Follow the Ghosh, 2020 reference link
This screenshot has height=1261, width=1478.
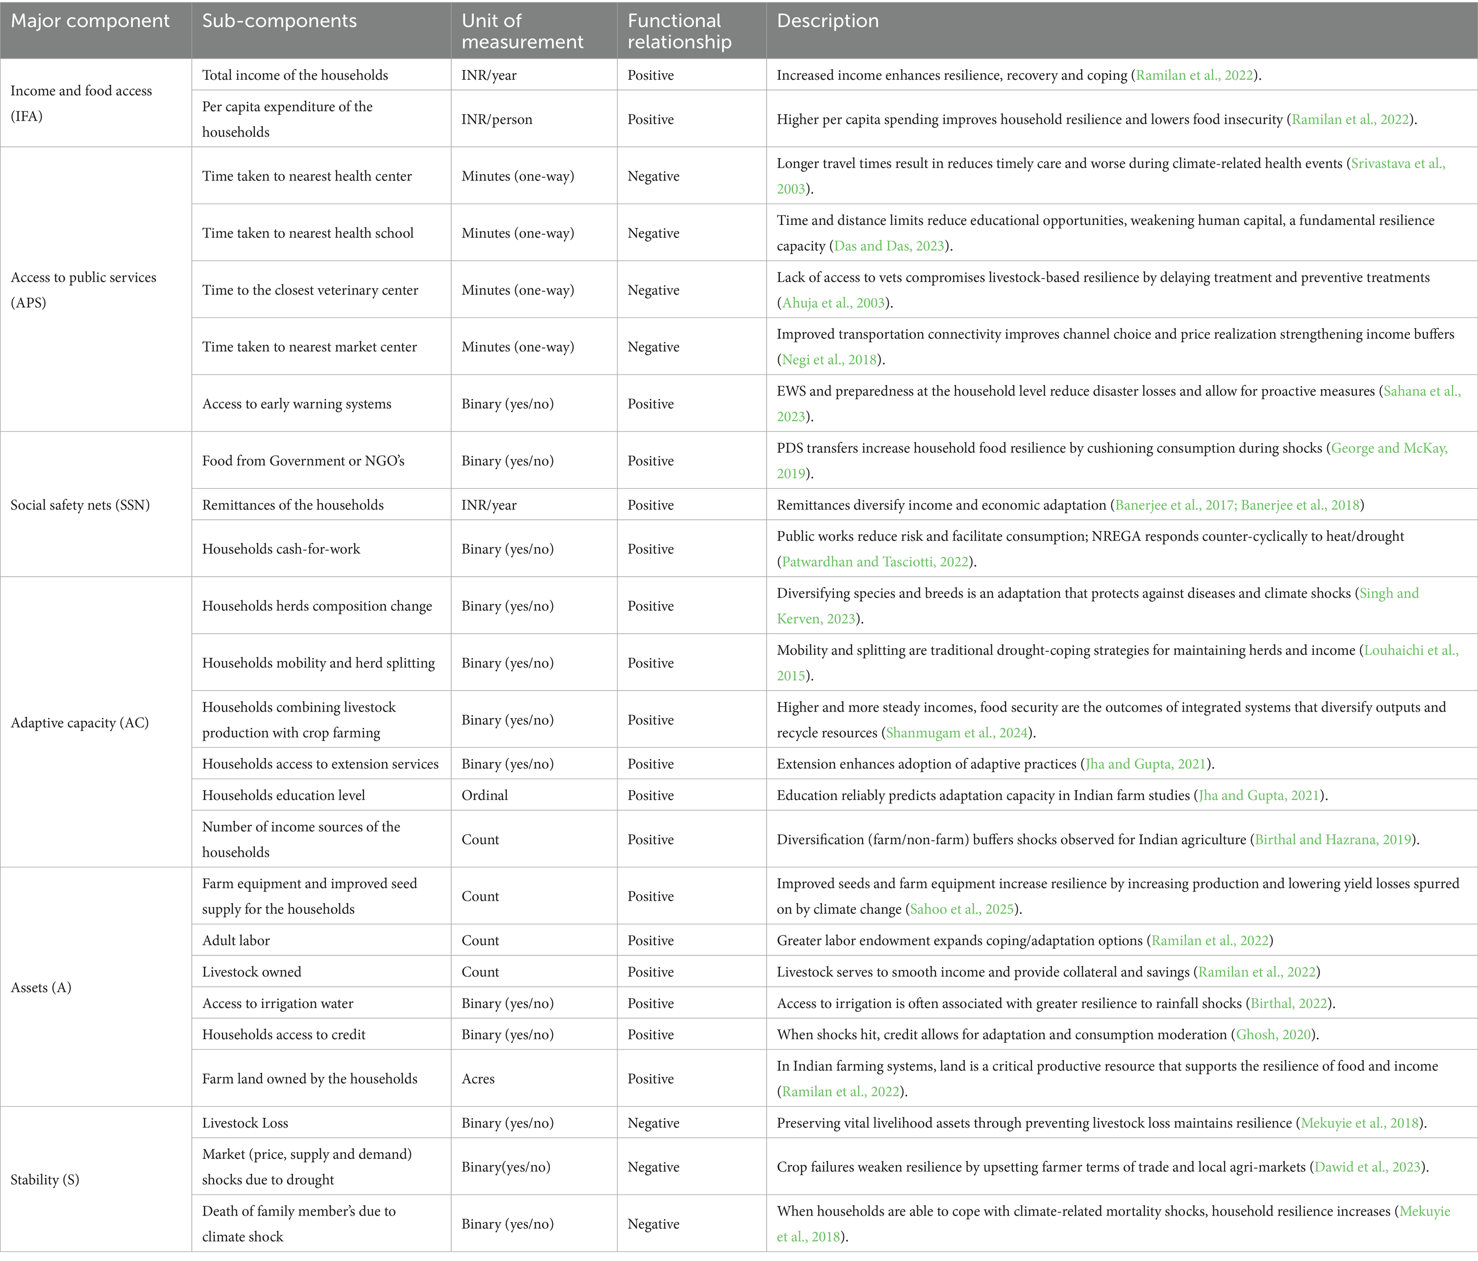(1273, 1035)
